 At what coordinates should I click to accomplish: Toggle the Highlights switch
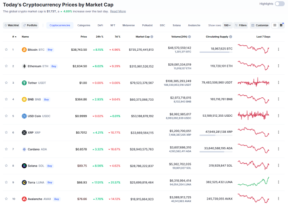pos(279,4)
